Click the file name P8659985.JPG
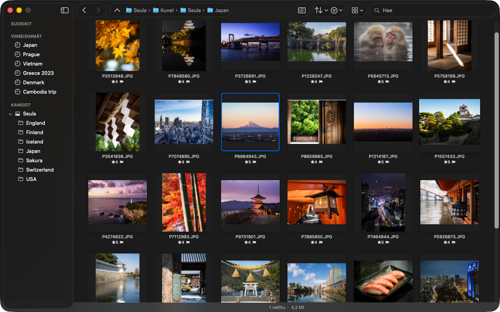500x312 pixels. 317,156
